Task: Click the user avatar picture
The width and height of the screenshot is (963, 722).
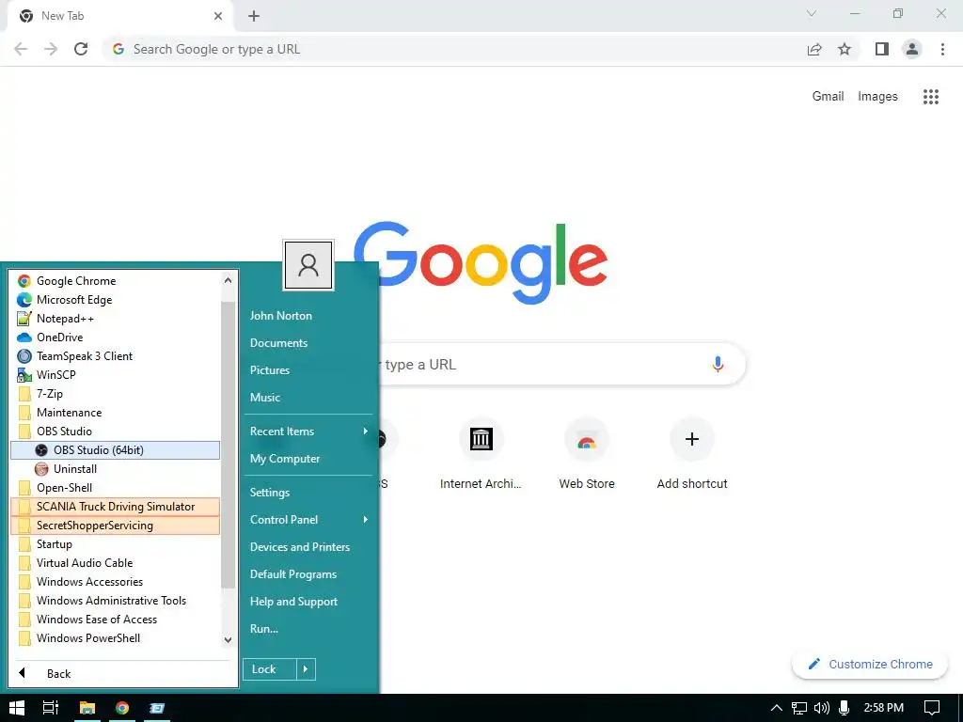Action: [308, 265]
